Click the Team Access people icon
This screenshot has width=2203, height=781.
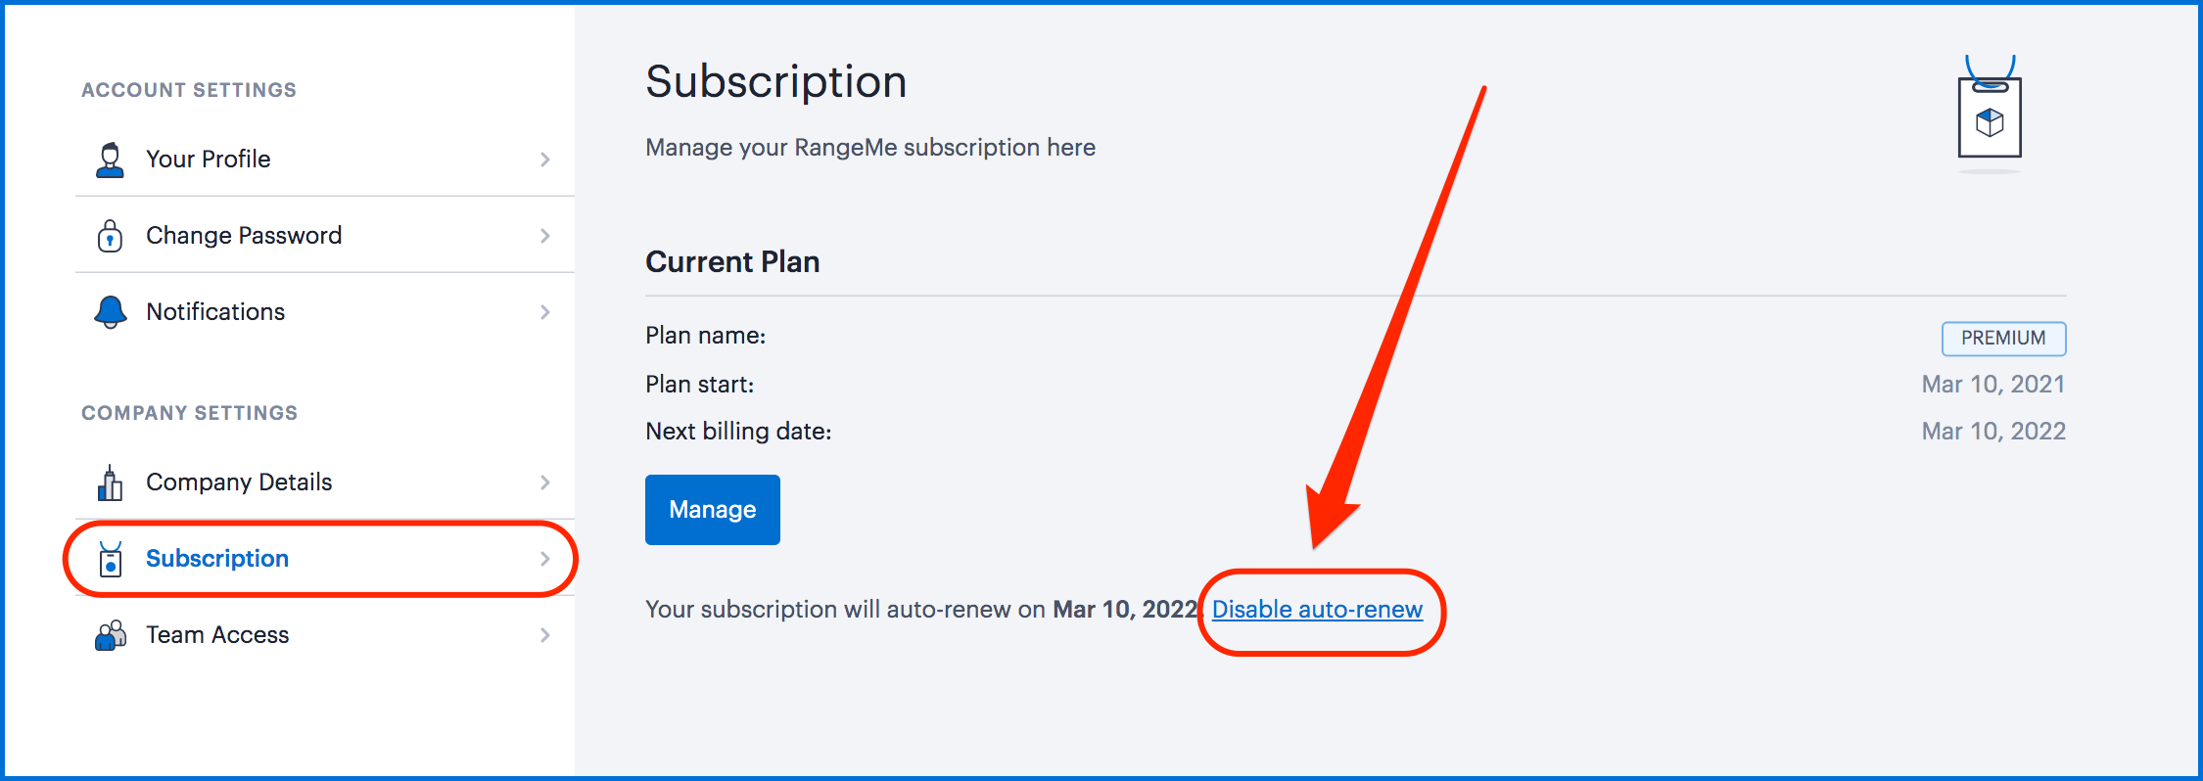[x=111, y=635]
